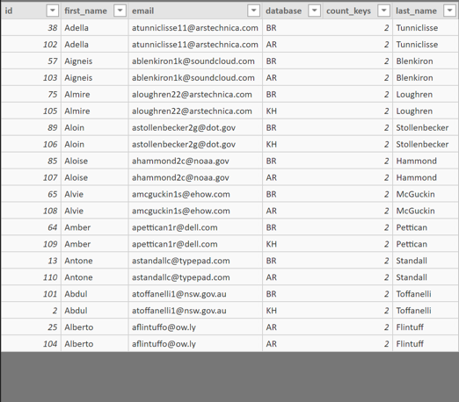Open the last_name column filter dropdown
This screenshot has width=459, height=402.
pos(449,11)
